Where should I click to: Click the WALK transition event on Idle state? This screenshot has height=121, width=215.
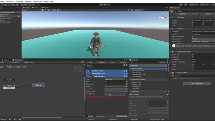coord(9,88)
